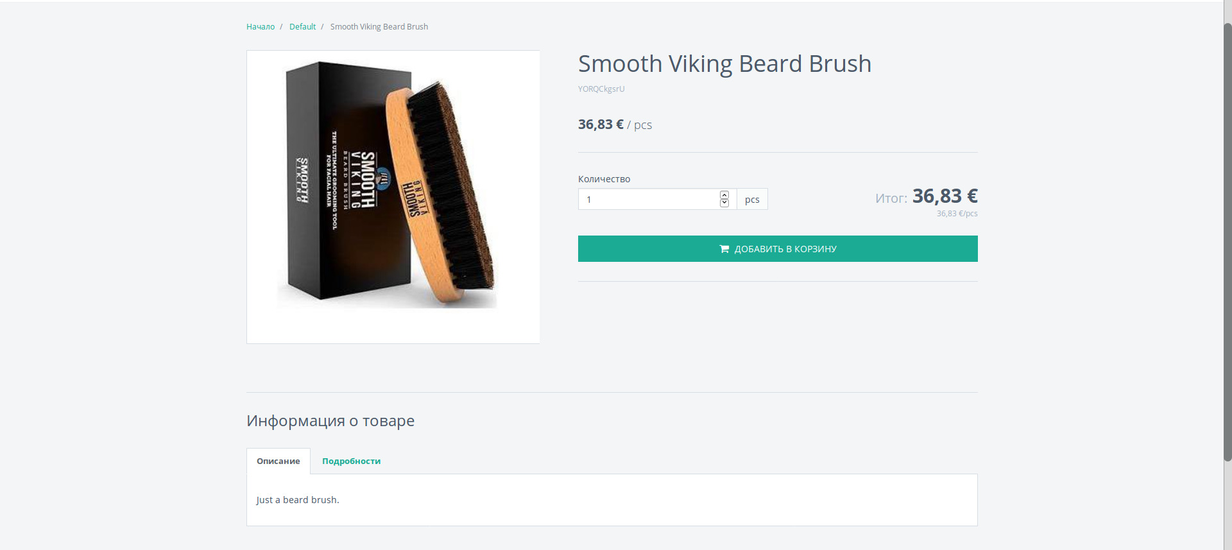Viewport: 1232px width, 550px height.
Task: Click the Добавить в корзину button
Action: click(778, 248)
